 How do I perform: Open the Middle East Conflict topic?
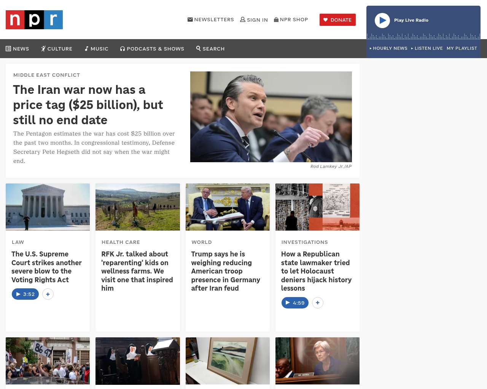(x=47, y=75)
